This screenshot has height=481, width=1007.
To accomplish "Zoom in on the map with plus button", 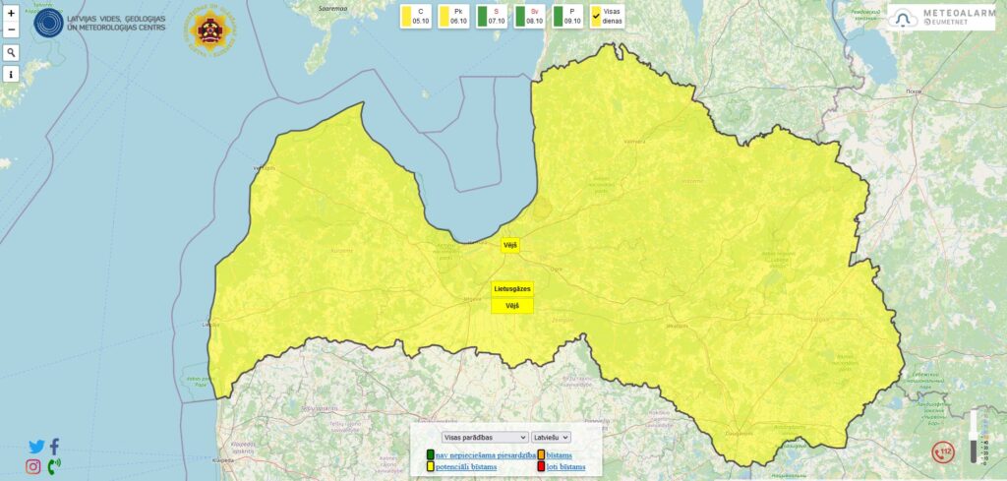I will (x=11, y=14).
